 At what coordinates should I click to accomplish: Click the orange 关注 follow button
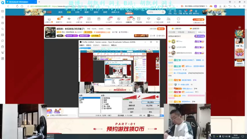(x=161, y=29)
